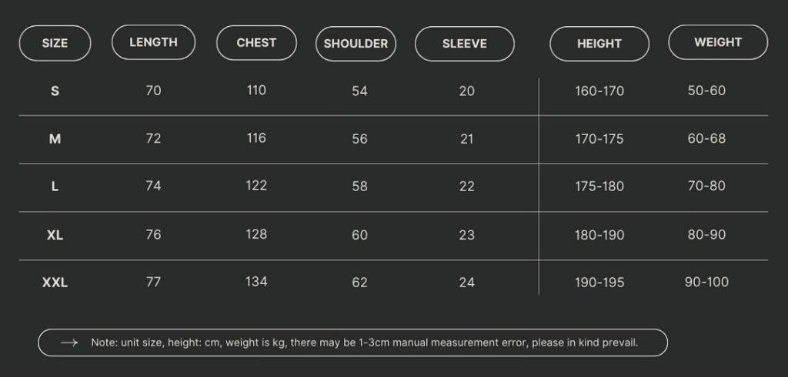Click the HEIGHT column header
This screenshot has height=377, width=788.
(599, 44)
